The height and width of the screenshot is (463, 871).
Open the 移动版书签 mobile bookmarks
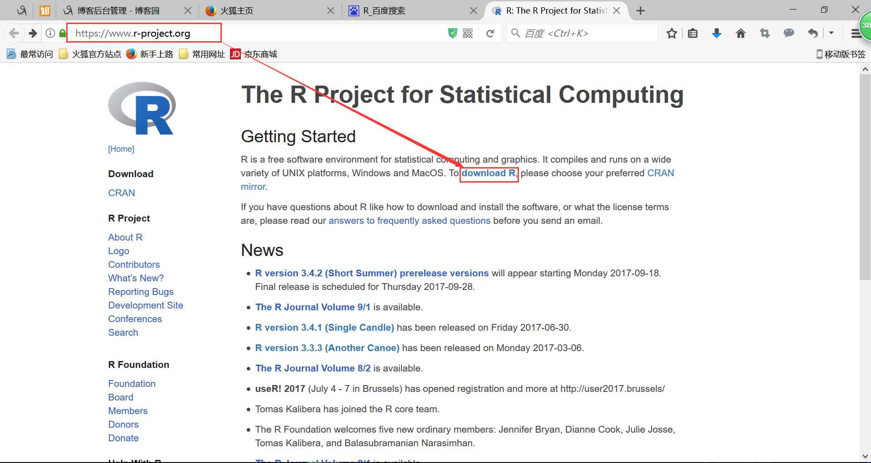(x=841, y=54)
